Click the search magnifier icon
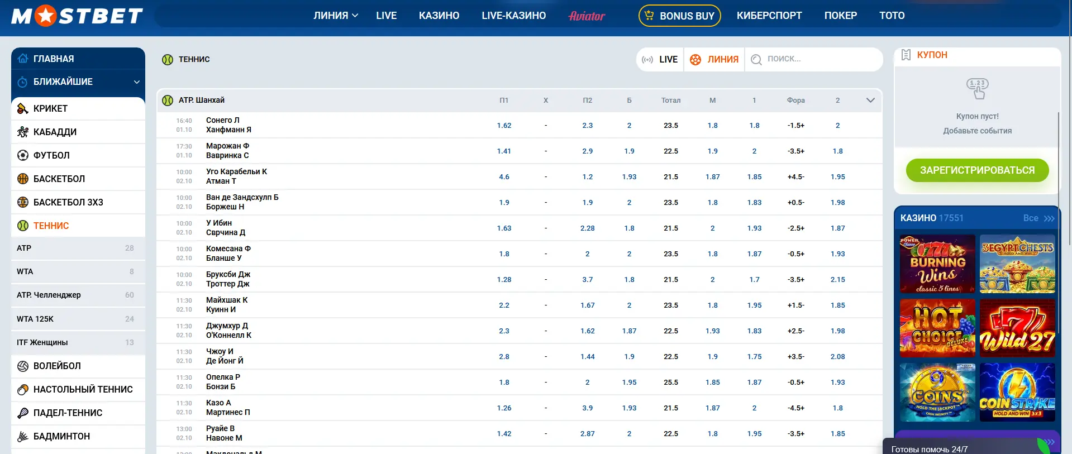 click(756, 60)
